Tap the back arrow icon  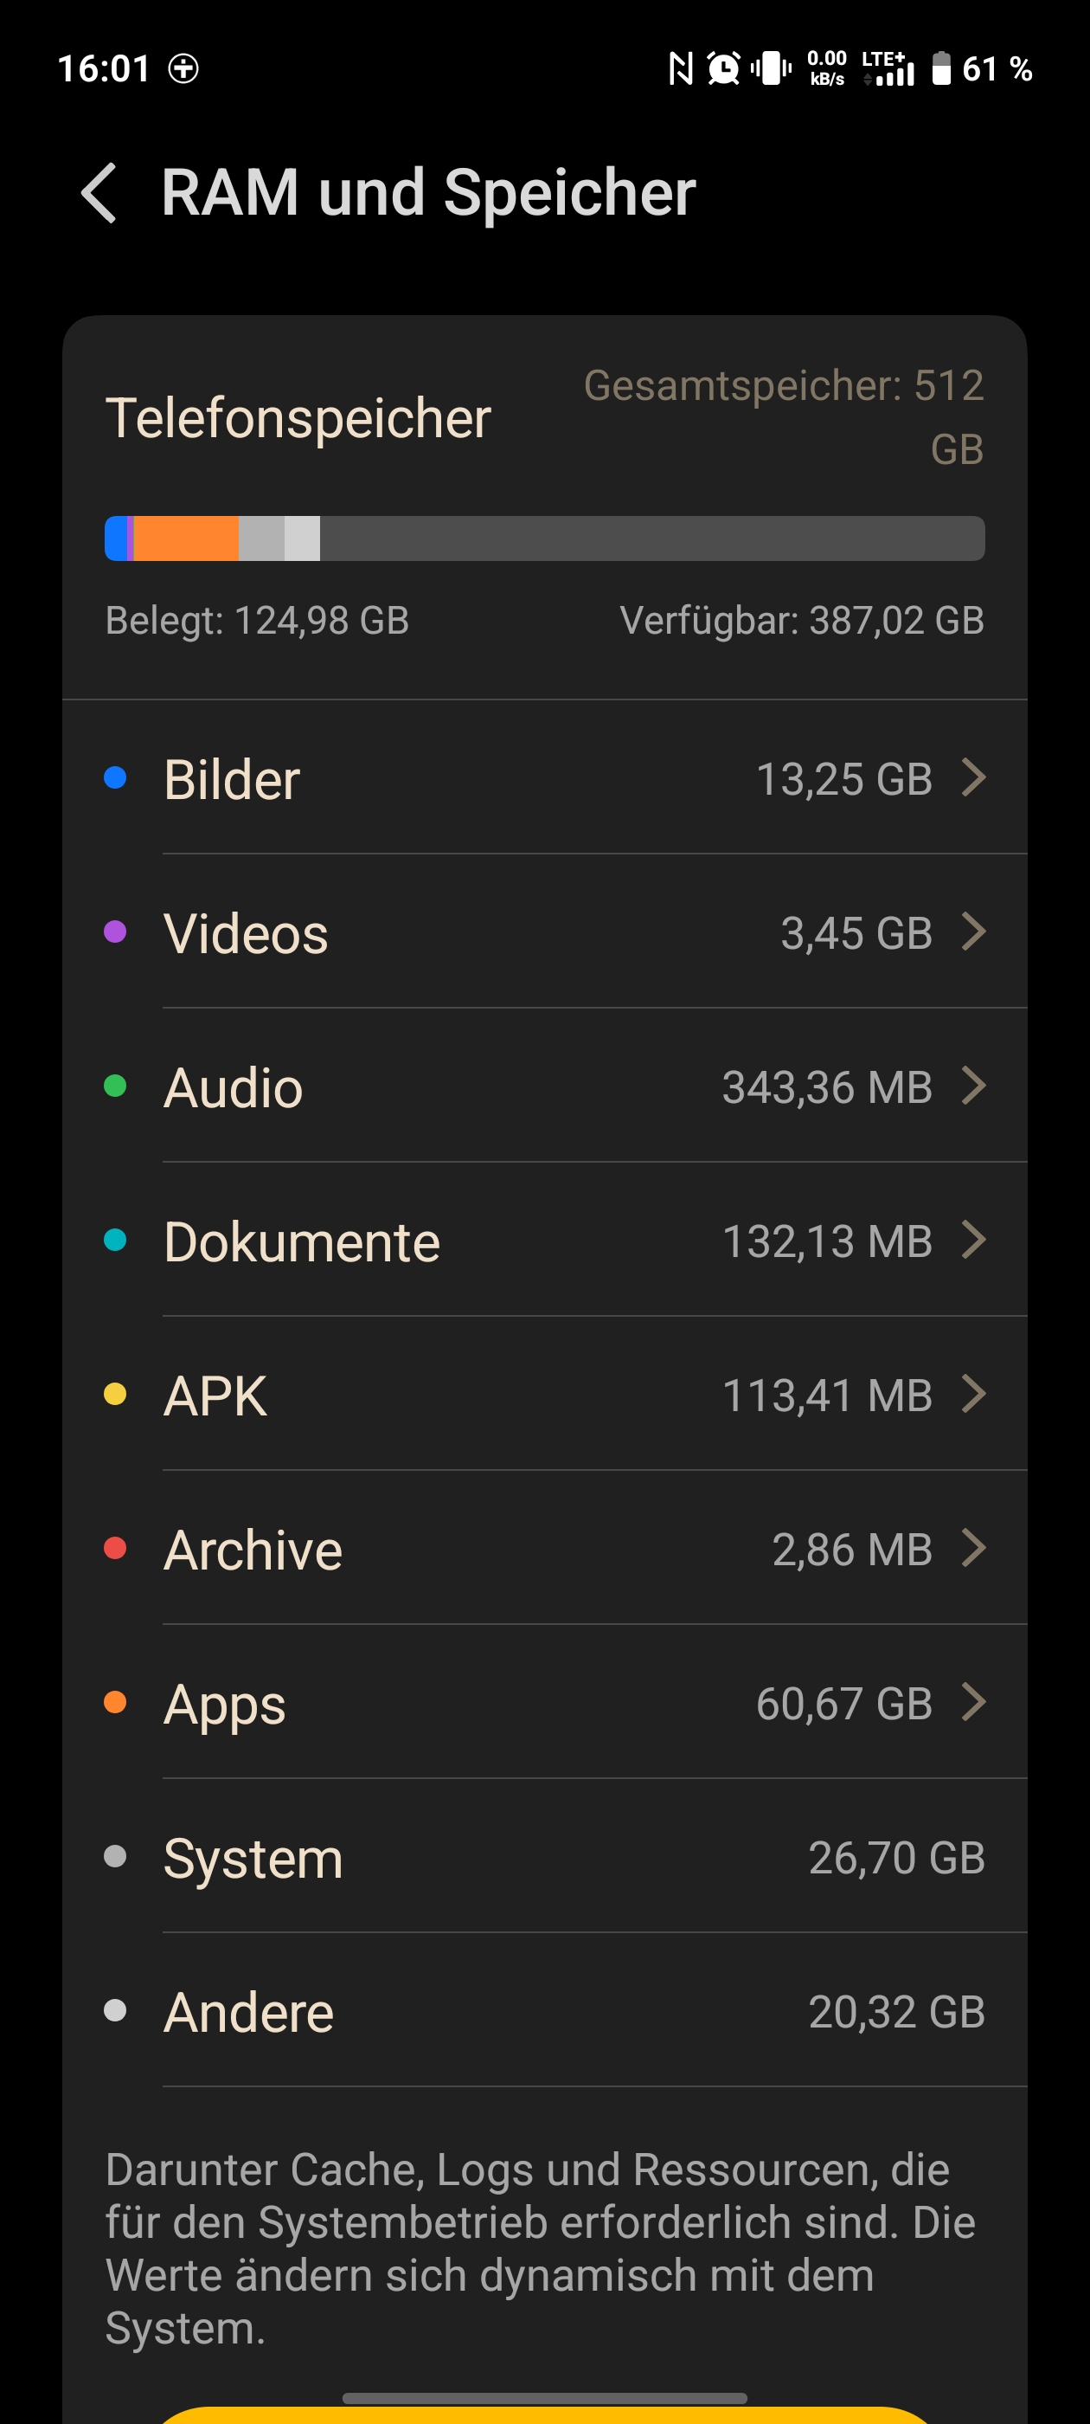[99, 193]
